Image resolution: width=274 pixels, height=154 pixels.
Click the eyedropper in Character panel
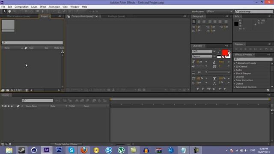[219, 51]
